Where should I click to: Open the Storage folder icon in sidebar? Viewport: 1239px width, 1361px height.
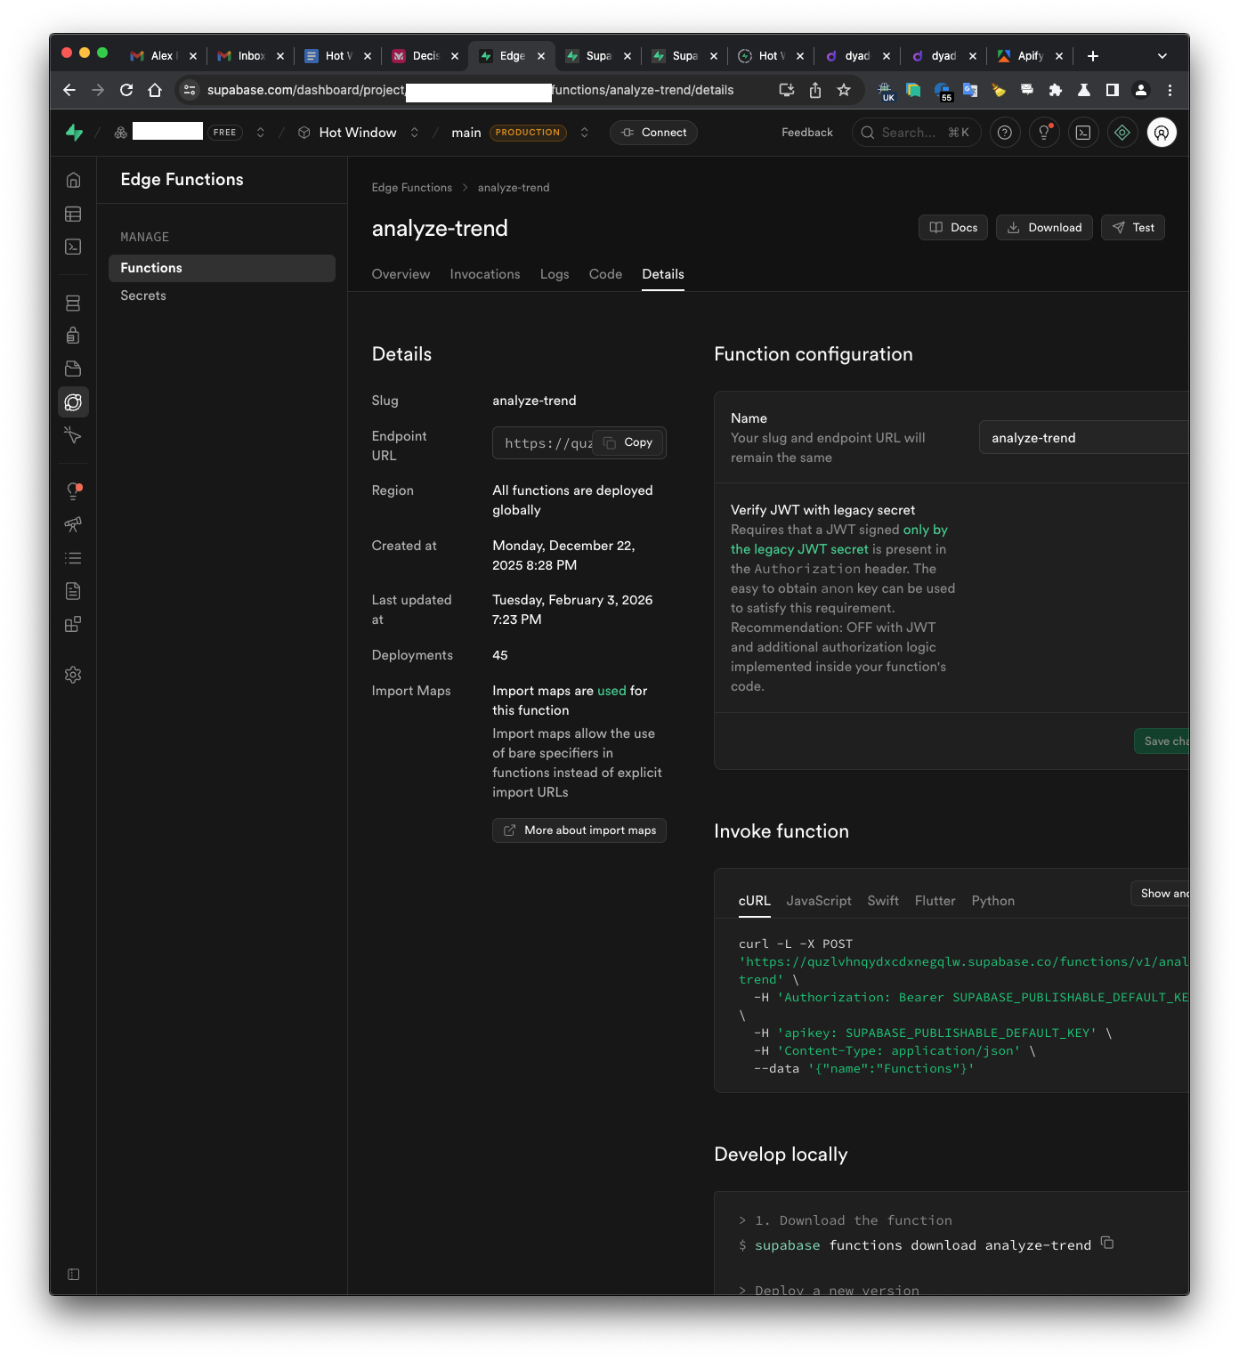coord(73,369)
